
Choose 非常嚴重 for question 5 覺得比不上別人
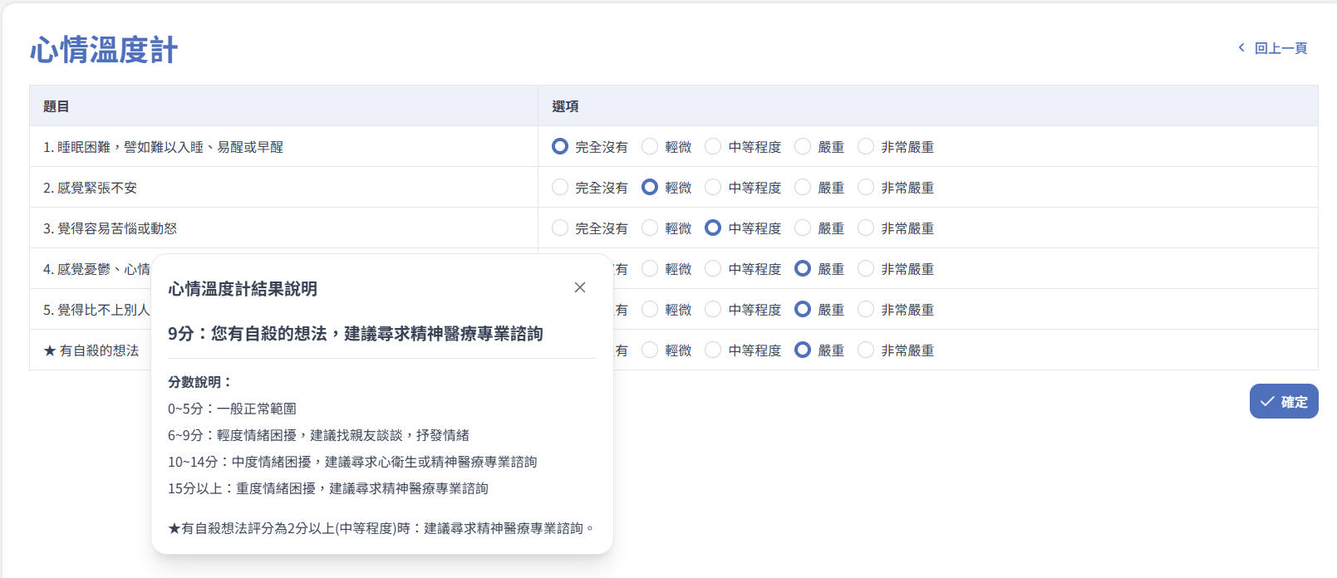pos(866,310)
